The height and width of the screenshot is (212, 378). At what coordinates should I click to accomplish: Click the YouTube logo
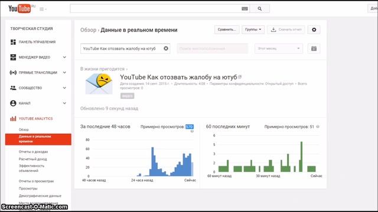19,9
